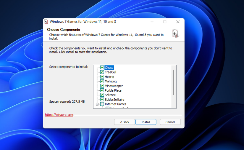
Task: Click the components list scrollbar thumb
Action: click(174, 82)
